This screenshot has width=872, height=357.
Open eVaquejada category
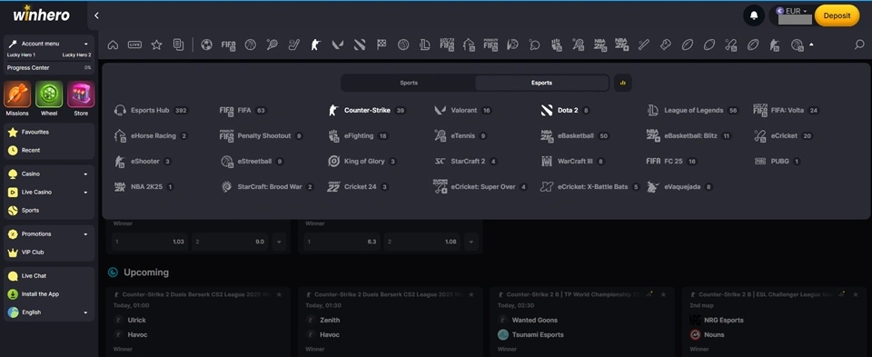click(x=679, y=187)
